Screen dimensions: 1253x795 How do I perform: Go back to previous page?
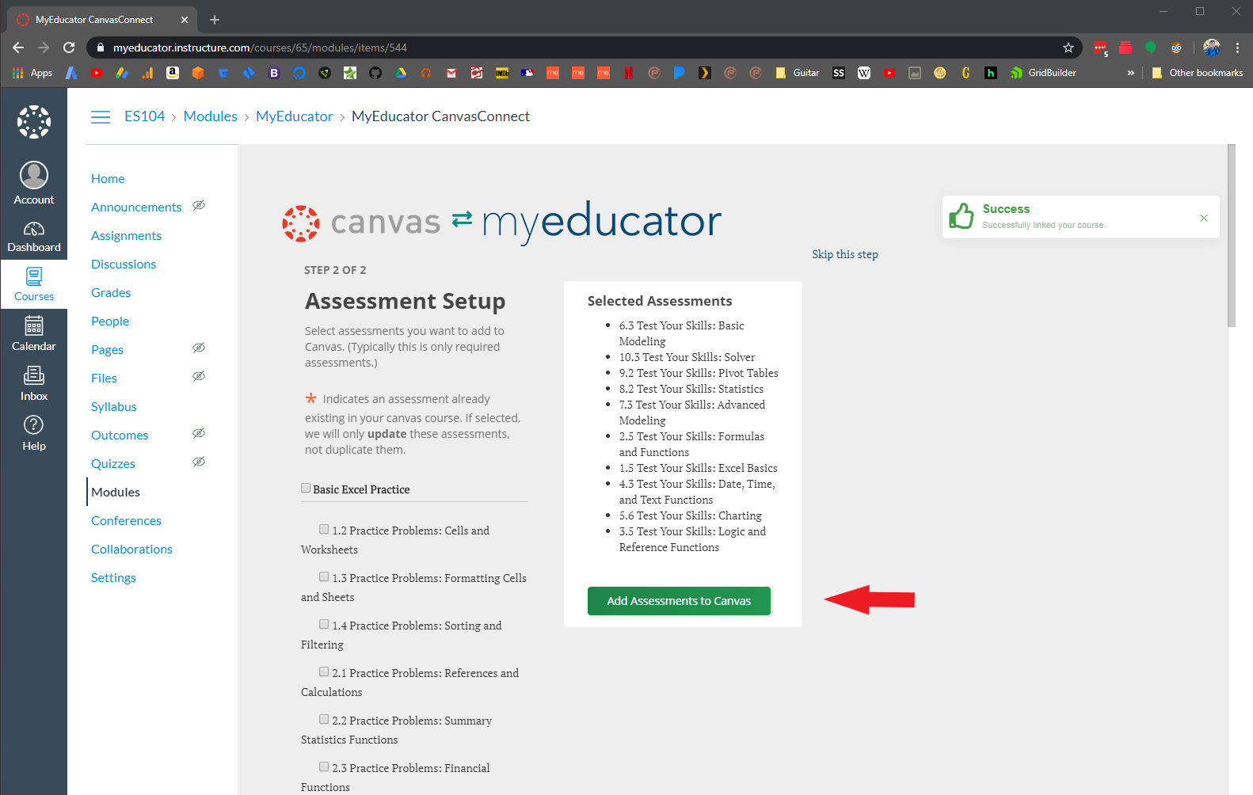[18, 48]
